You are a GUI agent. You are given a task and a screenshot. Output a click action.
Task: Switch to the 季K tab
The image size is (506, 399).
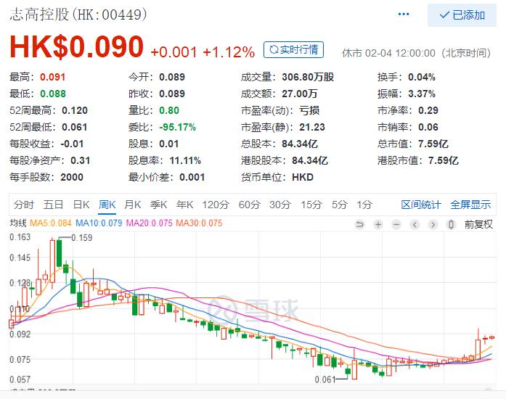[x=158, y=205]
